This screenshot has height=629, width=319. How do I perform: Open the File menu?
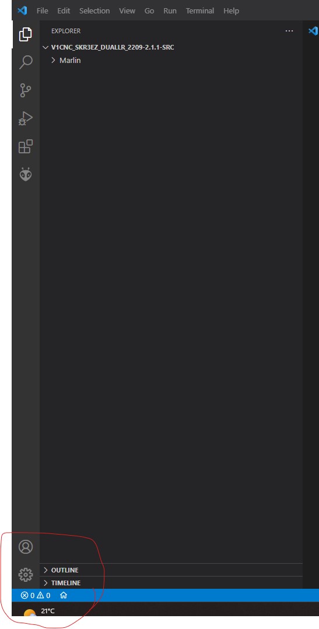pos(42,11)
